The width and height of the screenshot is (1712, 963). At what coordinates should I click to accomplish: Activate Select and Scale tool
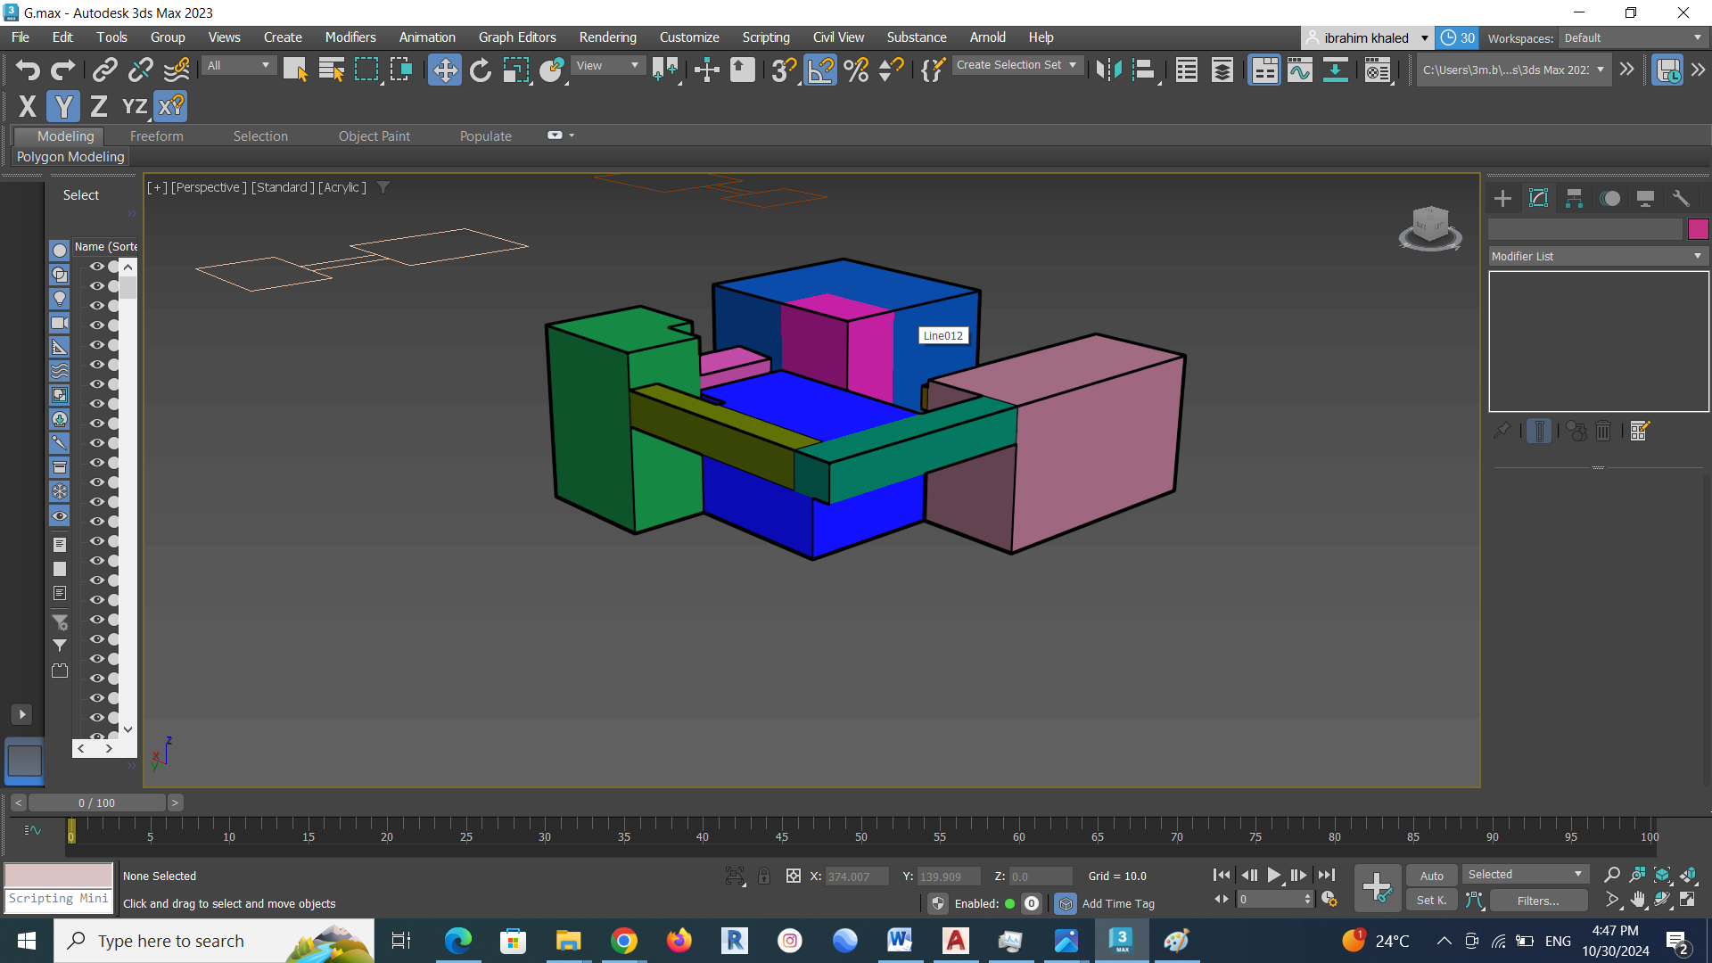516,70
